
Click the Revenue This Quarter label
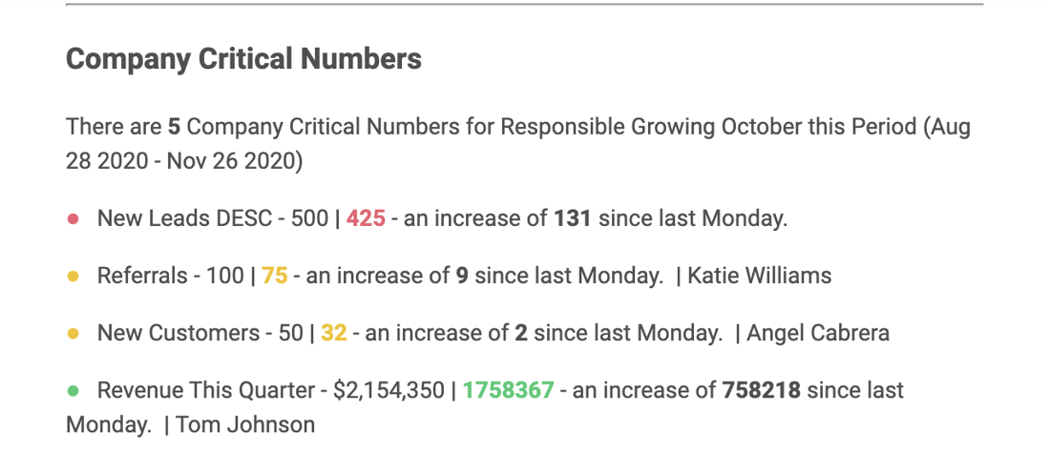(206, 390)
